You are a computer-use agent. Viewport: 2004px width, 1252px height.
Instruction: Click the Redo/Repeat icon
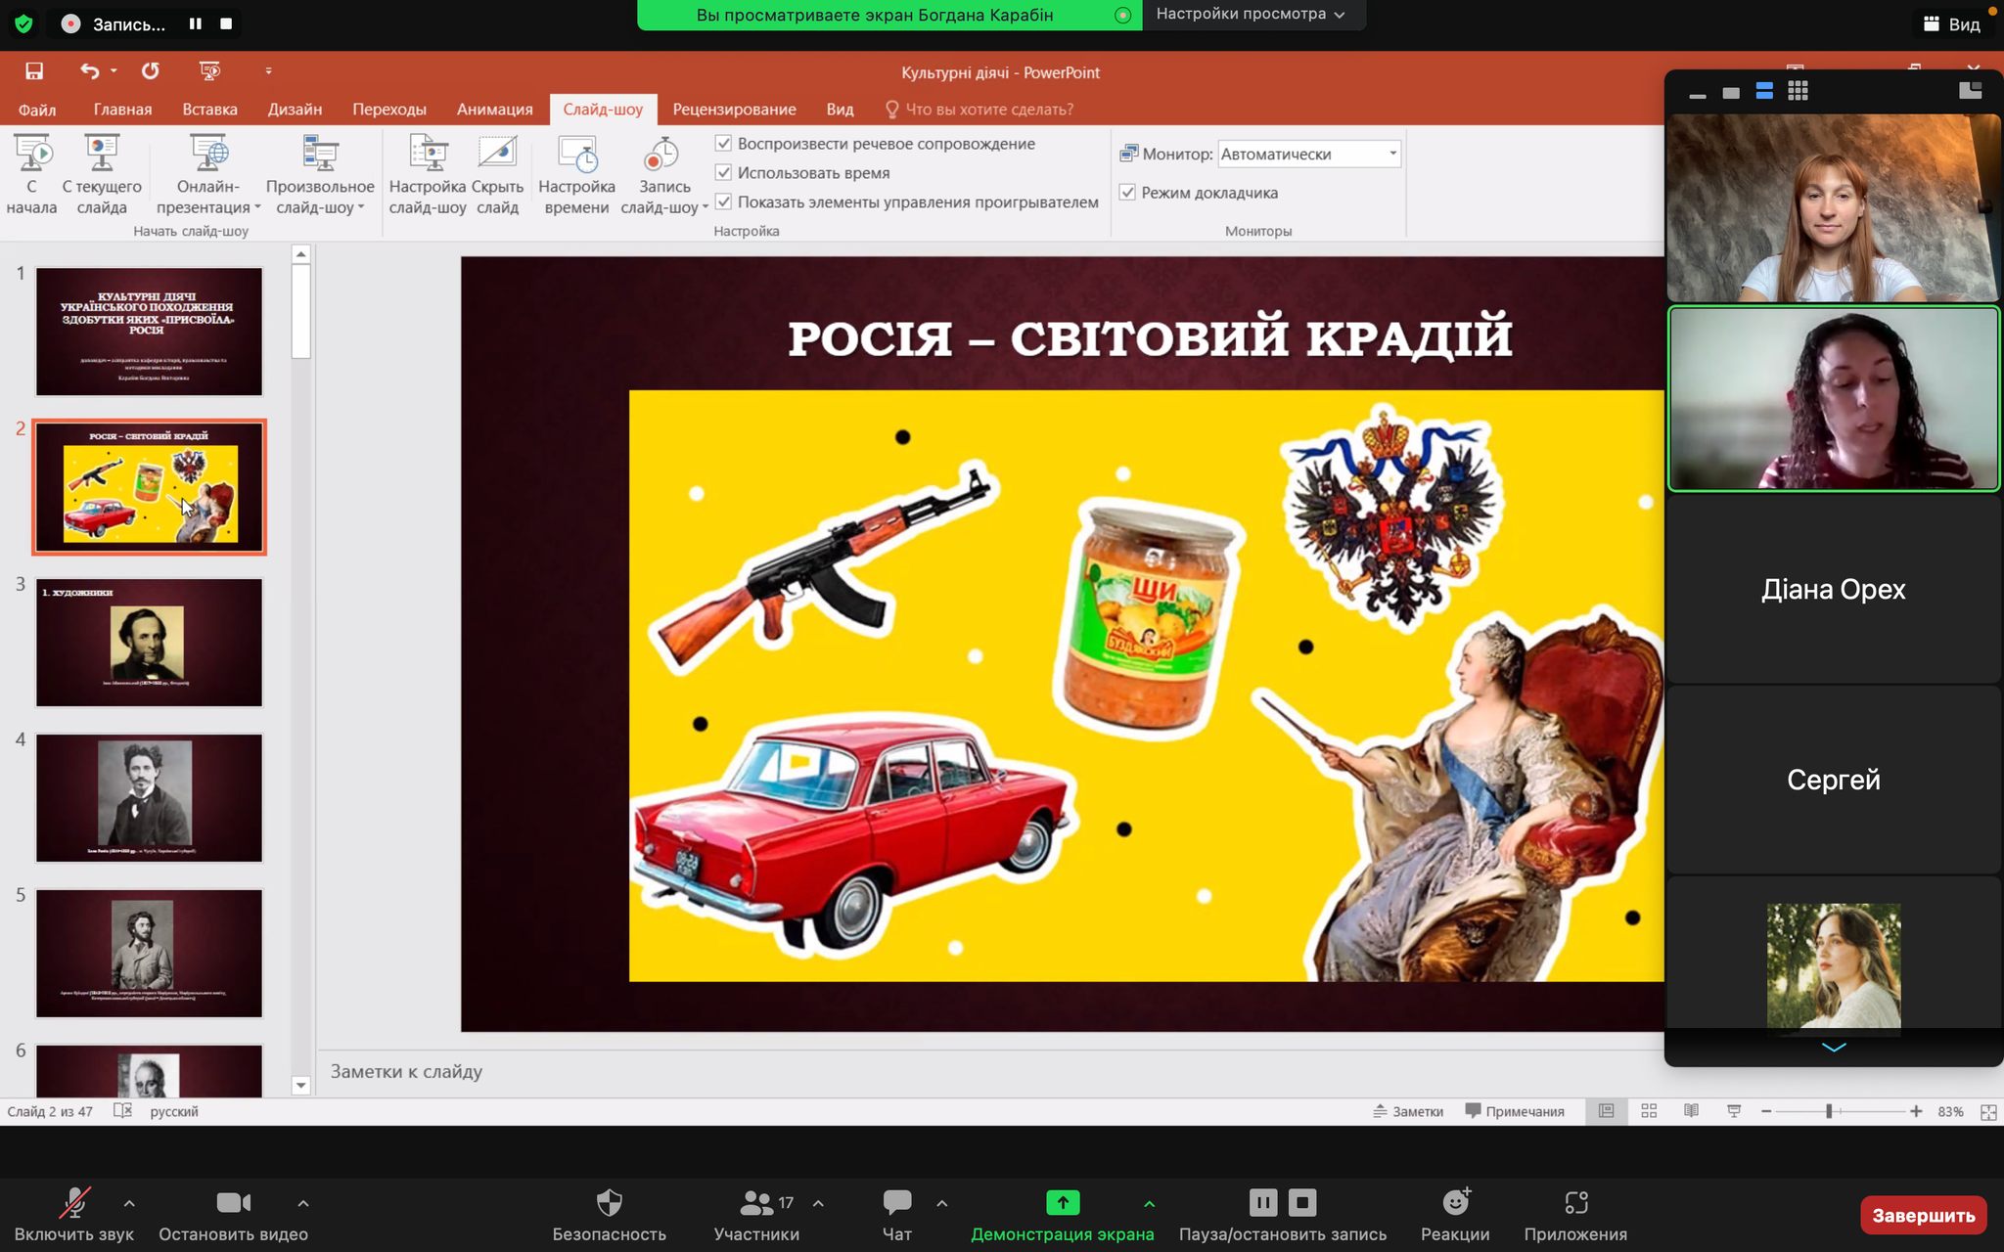(150, 71)
